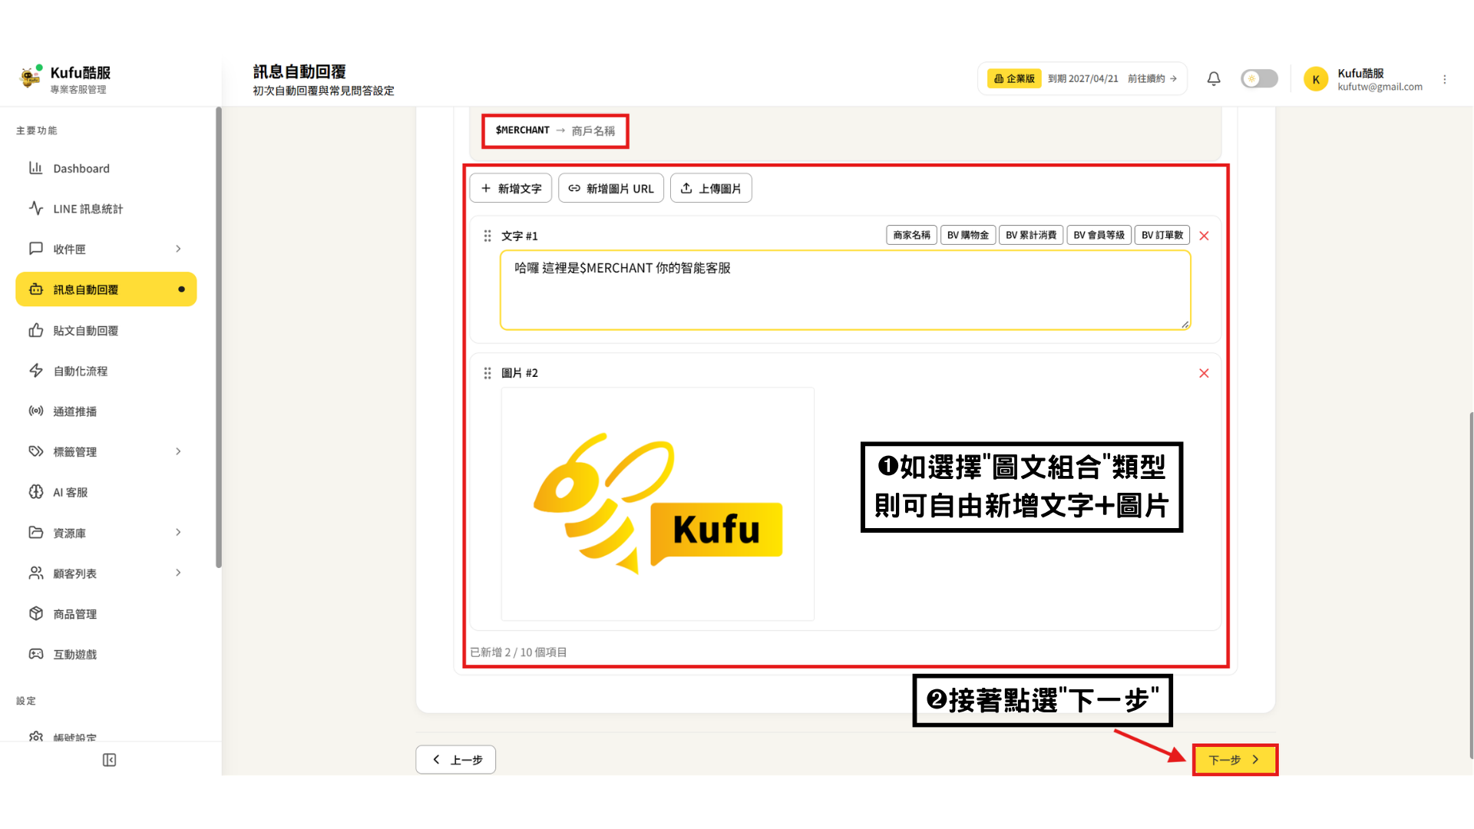
Task: Click the 貼文自動回覆 thumbs-up icon
Action: pos(36,330)
